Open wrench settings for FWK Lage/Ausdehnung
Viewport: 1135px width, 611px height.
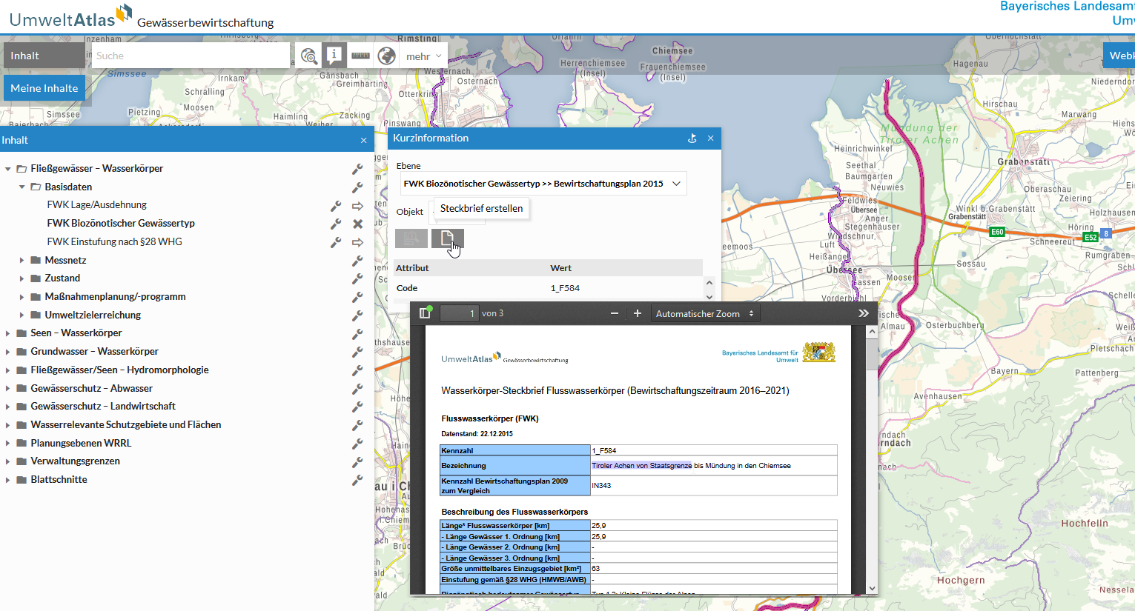336,205
